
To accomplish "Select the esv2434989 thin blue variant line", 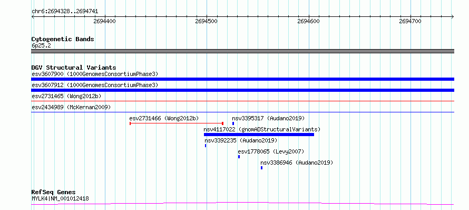I will pyautogui.click(x=242, y=112).
